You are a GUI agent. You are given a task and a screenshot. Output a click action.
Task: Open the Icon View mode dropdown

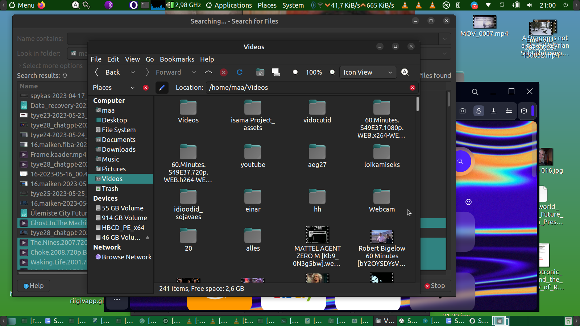368,72
